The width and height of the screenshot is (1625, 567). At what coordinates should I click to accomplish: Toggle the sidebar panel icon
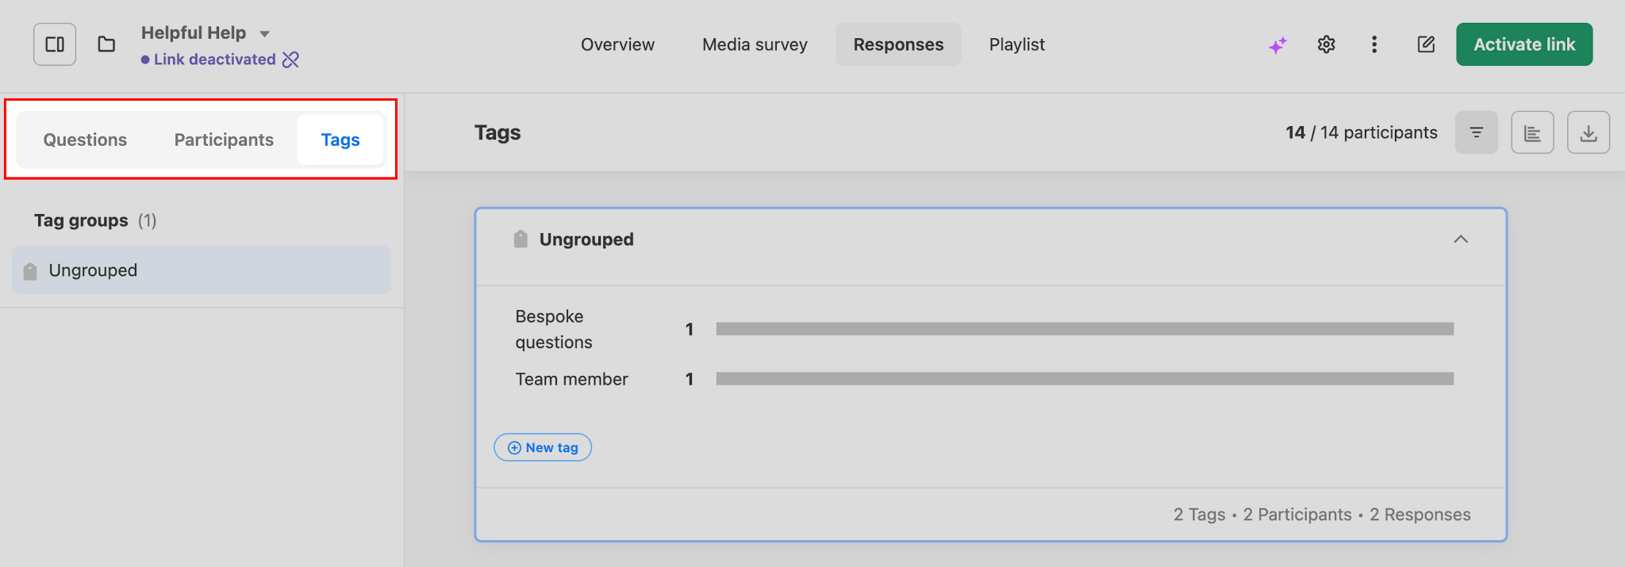55,44
